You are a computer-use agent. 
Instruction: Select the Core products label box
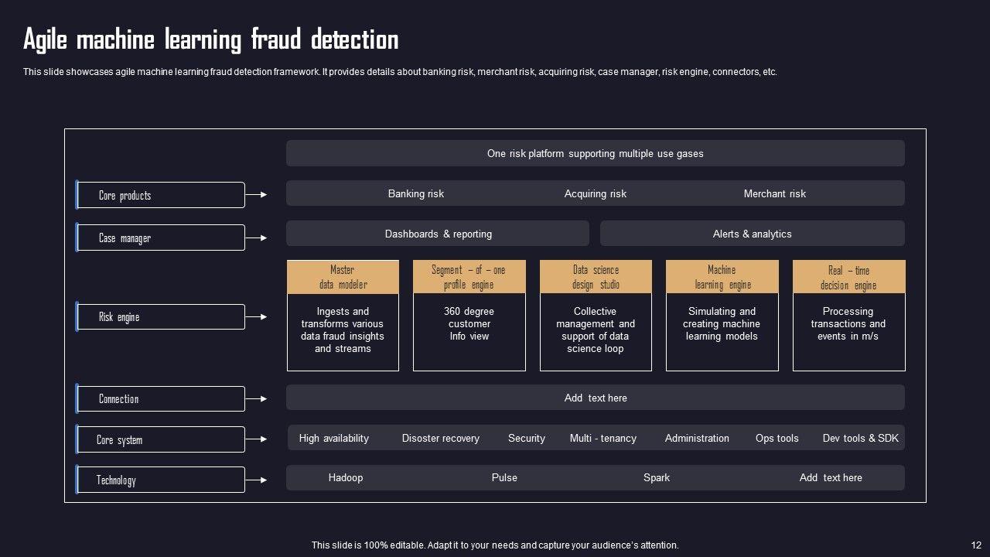[x=161, y=195]
